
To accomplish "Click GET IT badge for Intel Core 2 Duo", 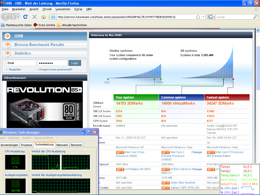I will pyautogui.click(x=120, y=152).
